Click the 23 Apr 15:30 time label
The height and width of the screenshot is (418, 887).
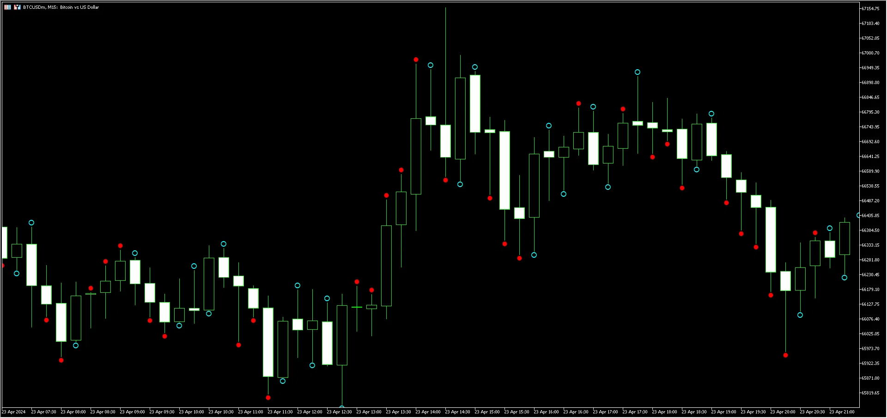tap(516, 412)
